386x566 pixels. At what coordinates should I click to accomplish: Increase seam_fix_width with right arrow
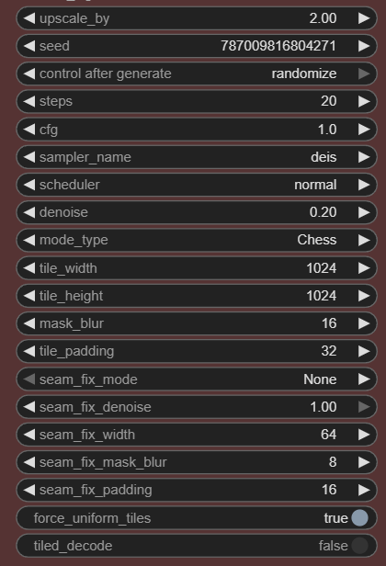364,435
